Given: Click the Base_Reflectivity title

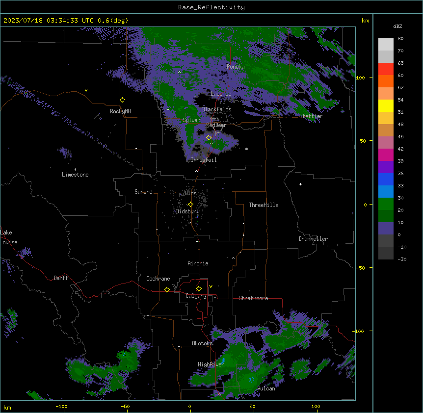Looking at the screenshot, I should (211, 7).
